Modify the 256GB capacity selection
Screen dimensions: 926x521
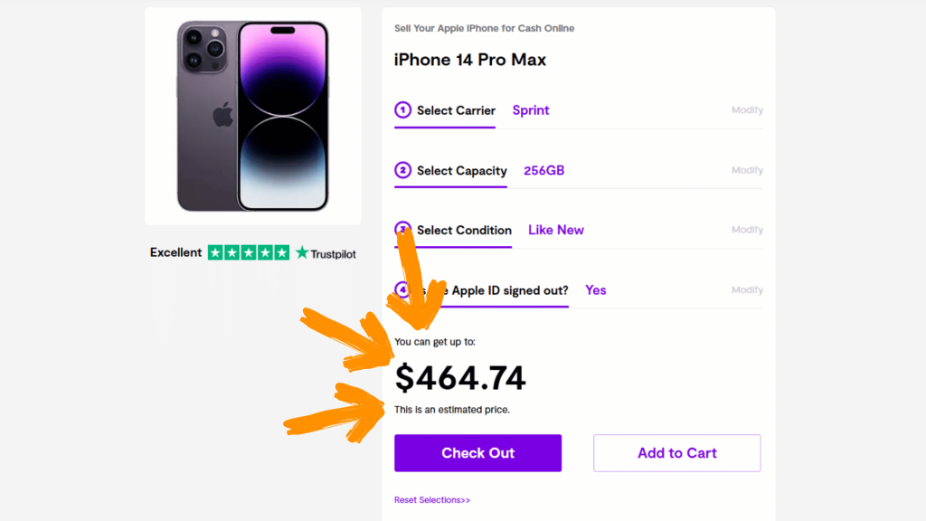point(747,170)
